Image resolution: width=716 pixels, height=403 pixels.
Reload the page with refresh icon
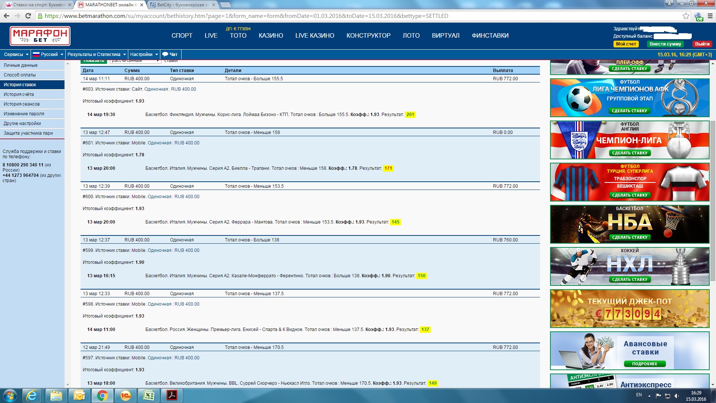[28, 16]
